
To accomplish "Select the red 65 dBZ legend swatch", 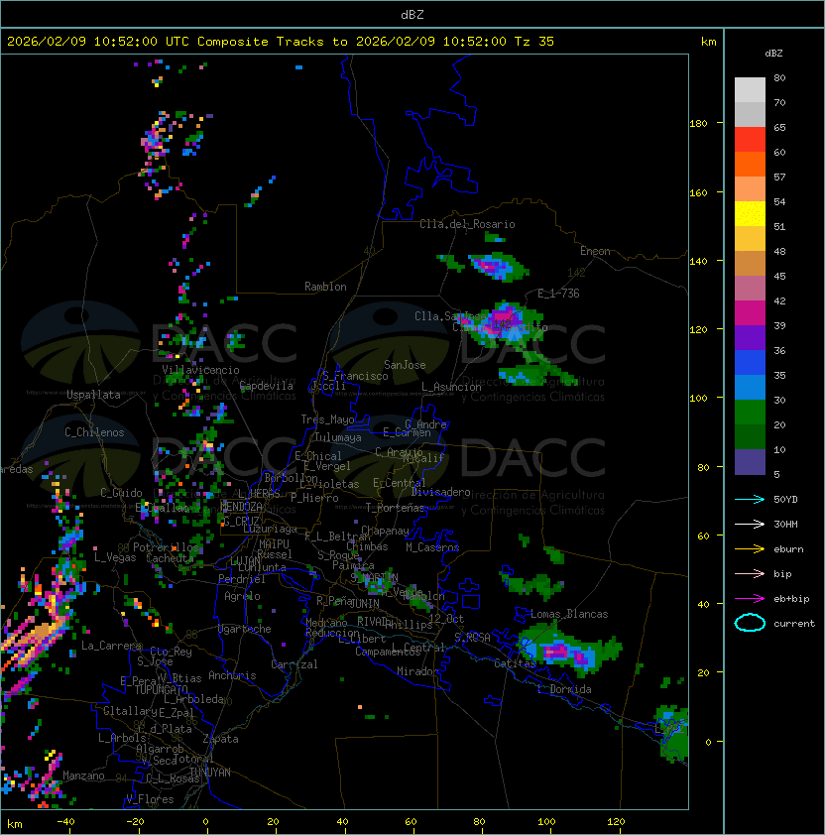I will click(x=750, y=140).
